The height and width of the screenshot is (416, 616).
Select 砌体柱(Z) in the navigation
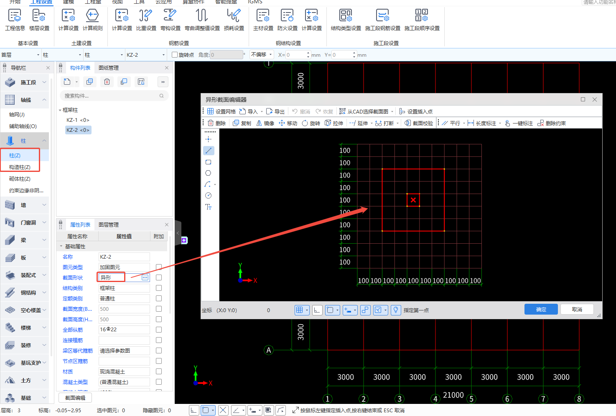tap(20, 179)
